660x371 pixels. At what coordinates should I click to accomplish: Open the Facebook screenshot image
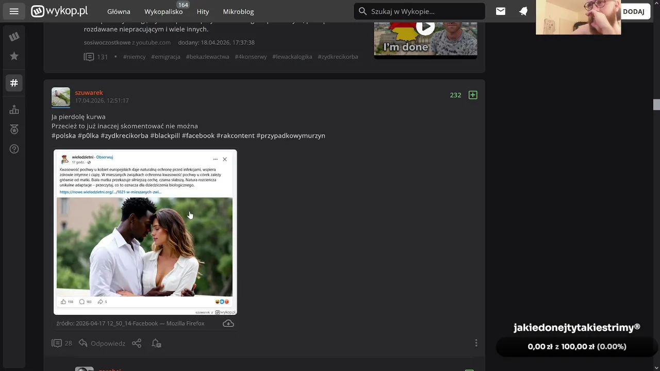point(145,232)
